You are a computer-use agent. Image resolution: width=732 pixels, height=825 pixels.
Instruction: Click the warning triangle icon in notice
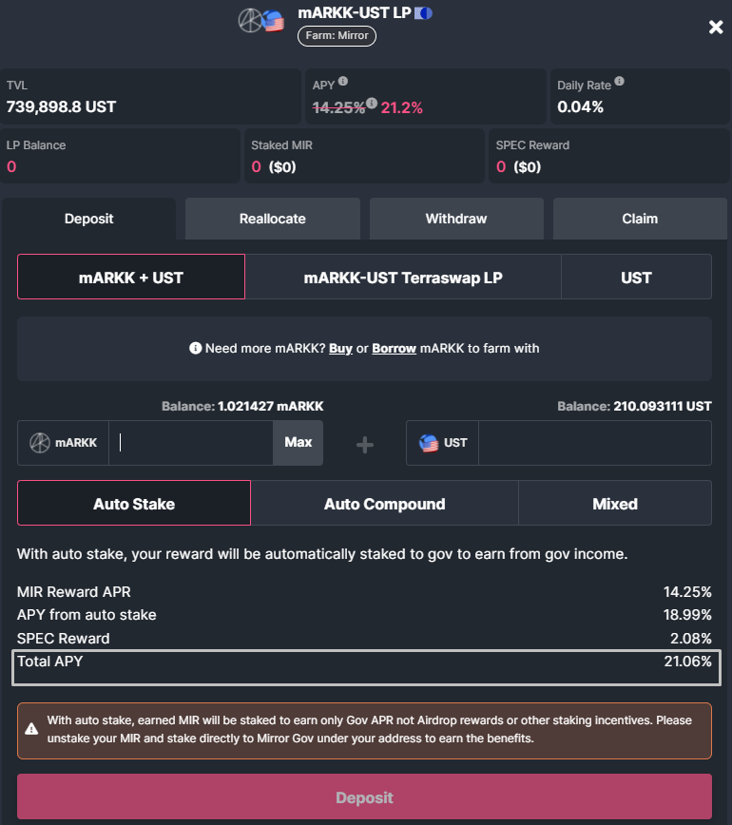coord(32,729)
